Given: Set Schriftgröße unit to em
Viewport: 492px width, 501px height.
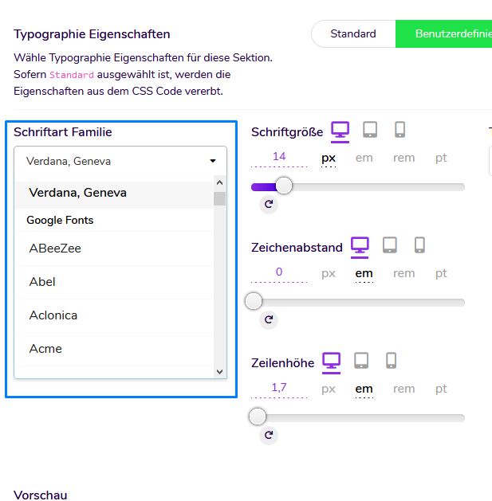Looking at the screenshot, I should click(x=364, y=158).
